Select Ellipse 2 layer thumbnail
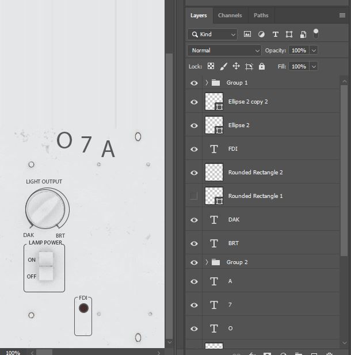The width and height of the screenshot is (351, 355). tap(214, 125)
